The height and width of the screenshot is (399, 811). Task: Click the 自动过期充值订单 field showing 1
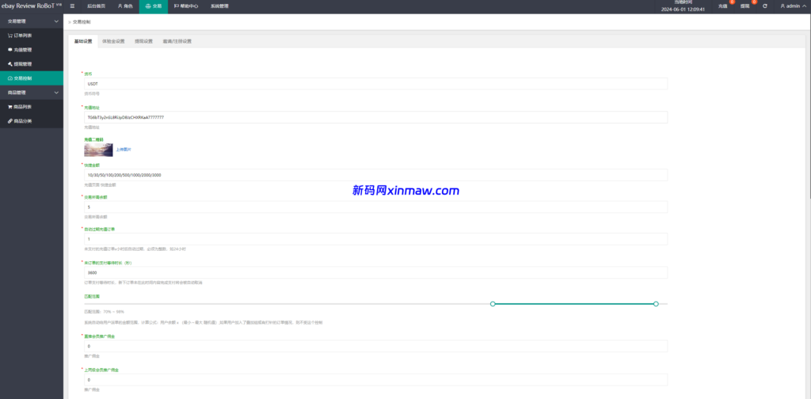click(x=376, y=239)
